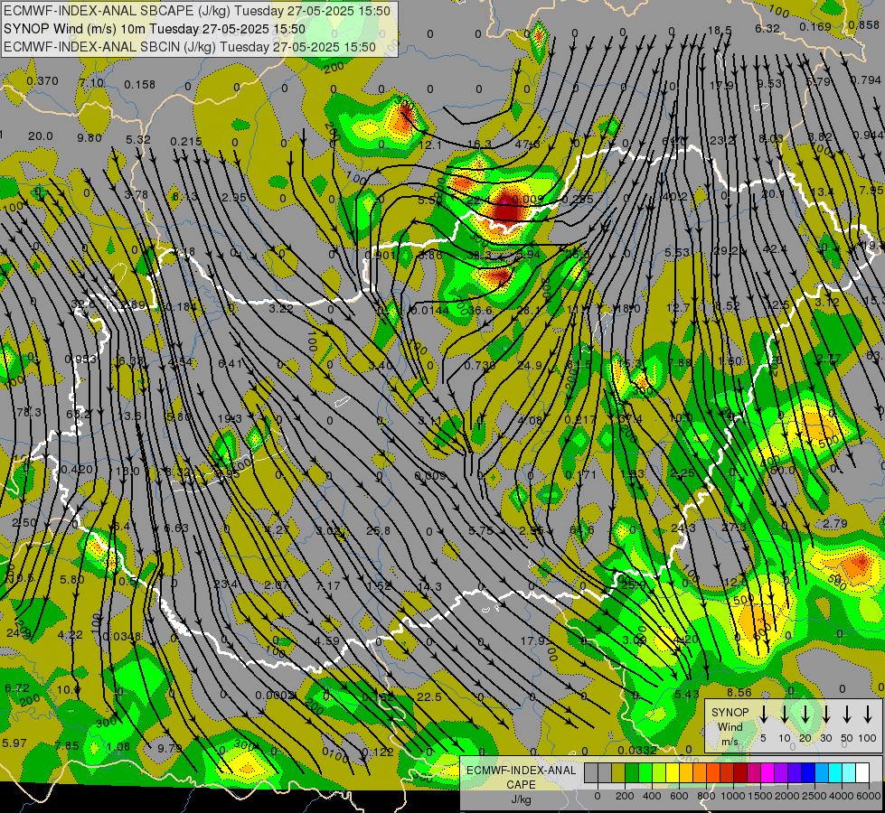This screenshot has height=813, width=885.
Task: Select the pale cyan CAPE legend swatch
Action: click(x=848, y=772)
